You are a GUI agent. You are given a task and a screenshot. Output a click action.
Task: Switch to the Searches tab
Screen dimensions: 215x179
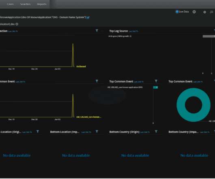[25, 4]
